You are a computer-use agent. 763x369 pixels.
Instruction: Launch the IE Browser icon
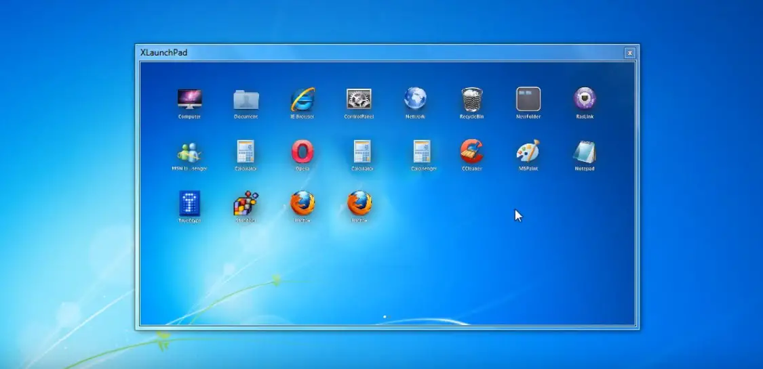(x=302, y=99)
